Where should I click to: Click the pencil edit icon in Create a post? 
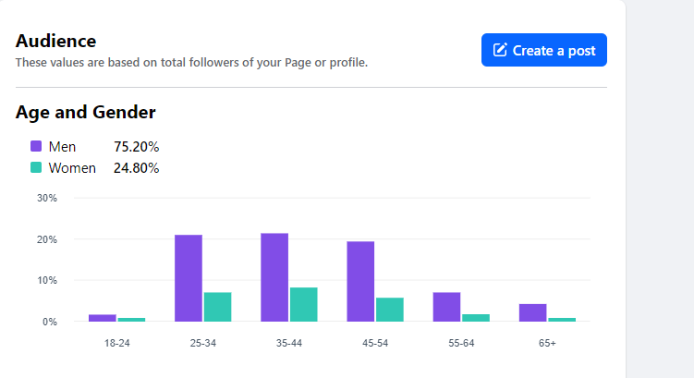pos(500,50)
